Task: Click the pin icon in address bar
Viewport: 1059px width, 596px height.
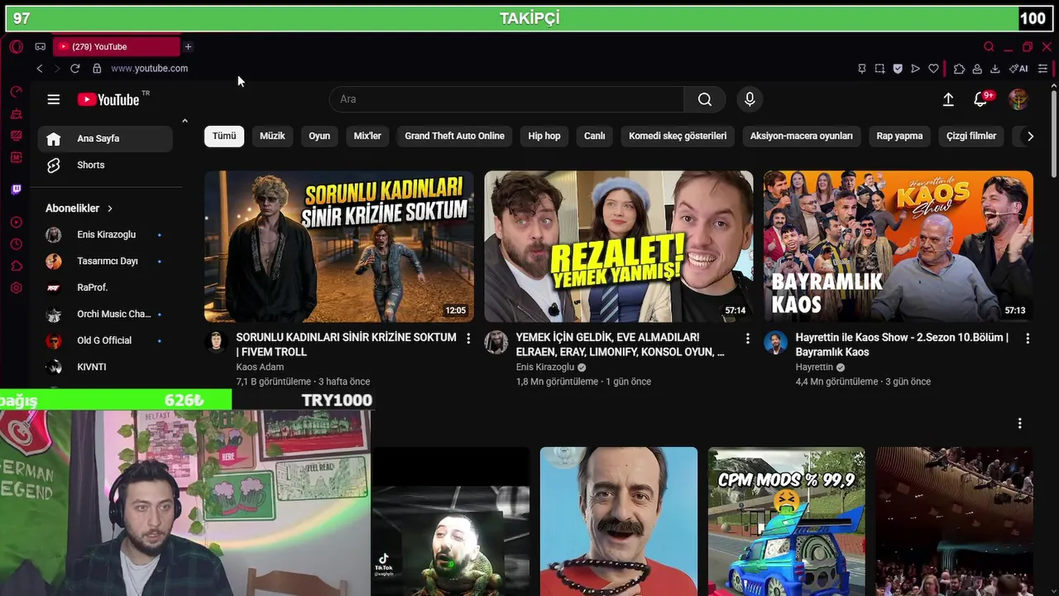Action: (861, 69)
